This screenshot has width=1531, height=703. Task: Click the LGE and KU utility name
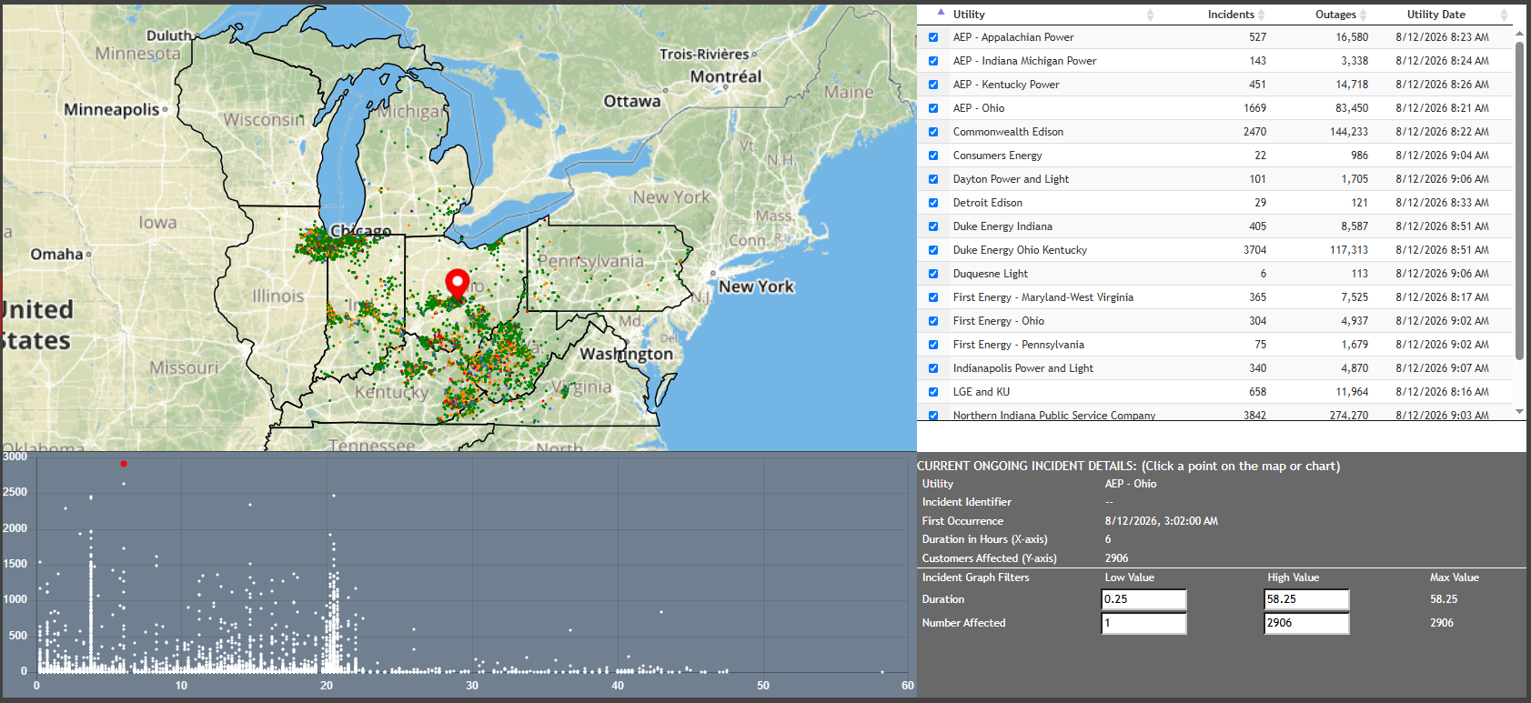pos(982,392)
